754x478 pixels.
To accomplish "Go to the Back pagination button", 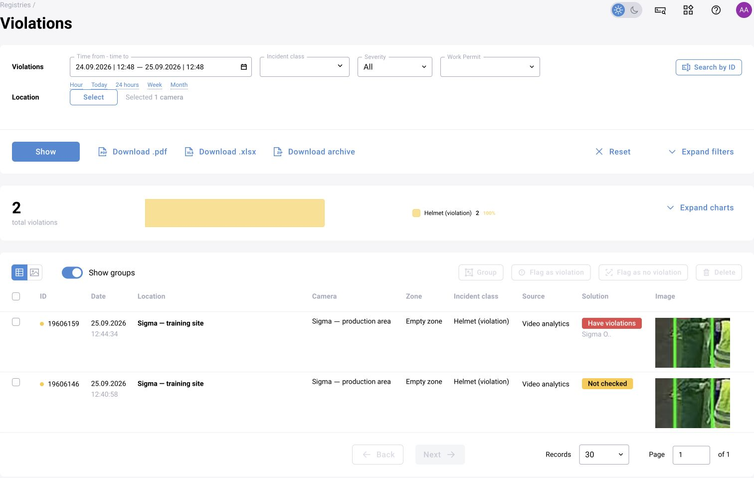I will (x=377, y=455).
